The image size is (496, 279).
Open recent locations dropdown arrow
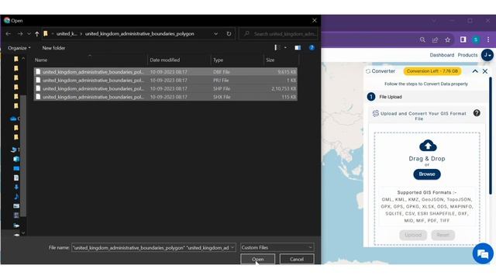coord(29,33)
